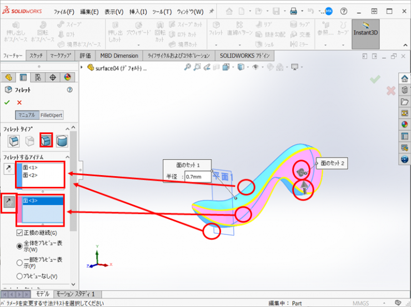Image resolution: width=411 pixels, height=307 pixels.
Task: Choose the プレビューなし radio option
Action: [20, 276]
